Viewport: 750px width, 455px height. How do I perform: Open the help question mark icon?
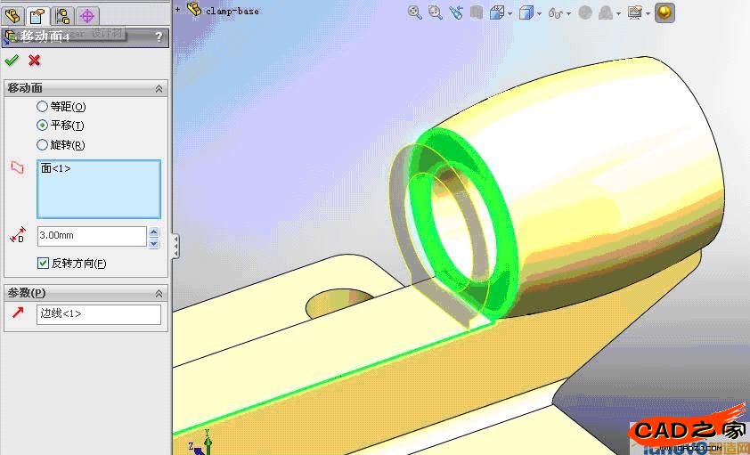159,37
